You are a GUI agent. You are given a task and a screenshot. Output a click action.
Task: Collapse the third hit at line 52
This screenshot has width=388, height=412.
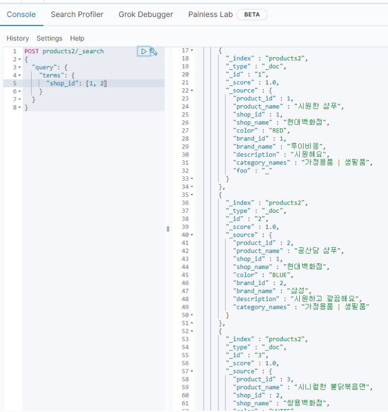point(192,331)
